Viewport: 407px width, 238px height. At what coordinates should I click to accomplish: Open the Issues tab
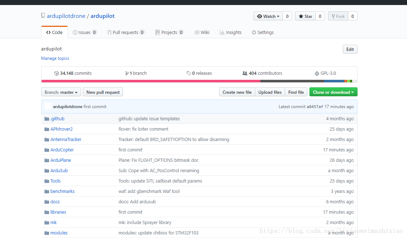pyautogui.click(x=85, y=32)
